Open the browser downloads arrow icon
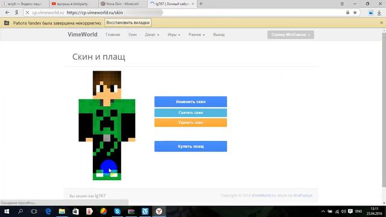 coord(379,13)
